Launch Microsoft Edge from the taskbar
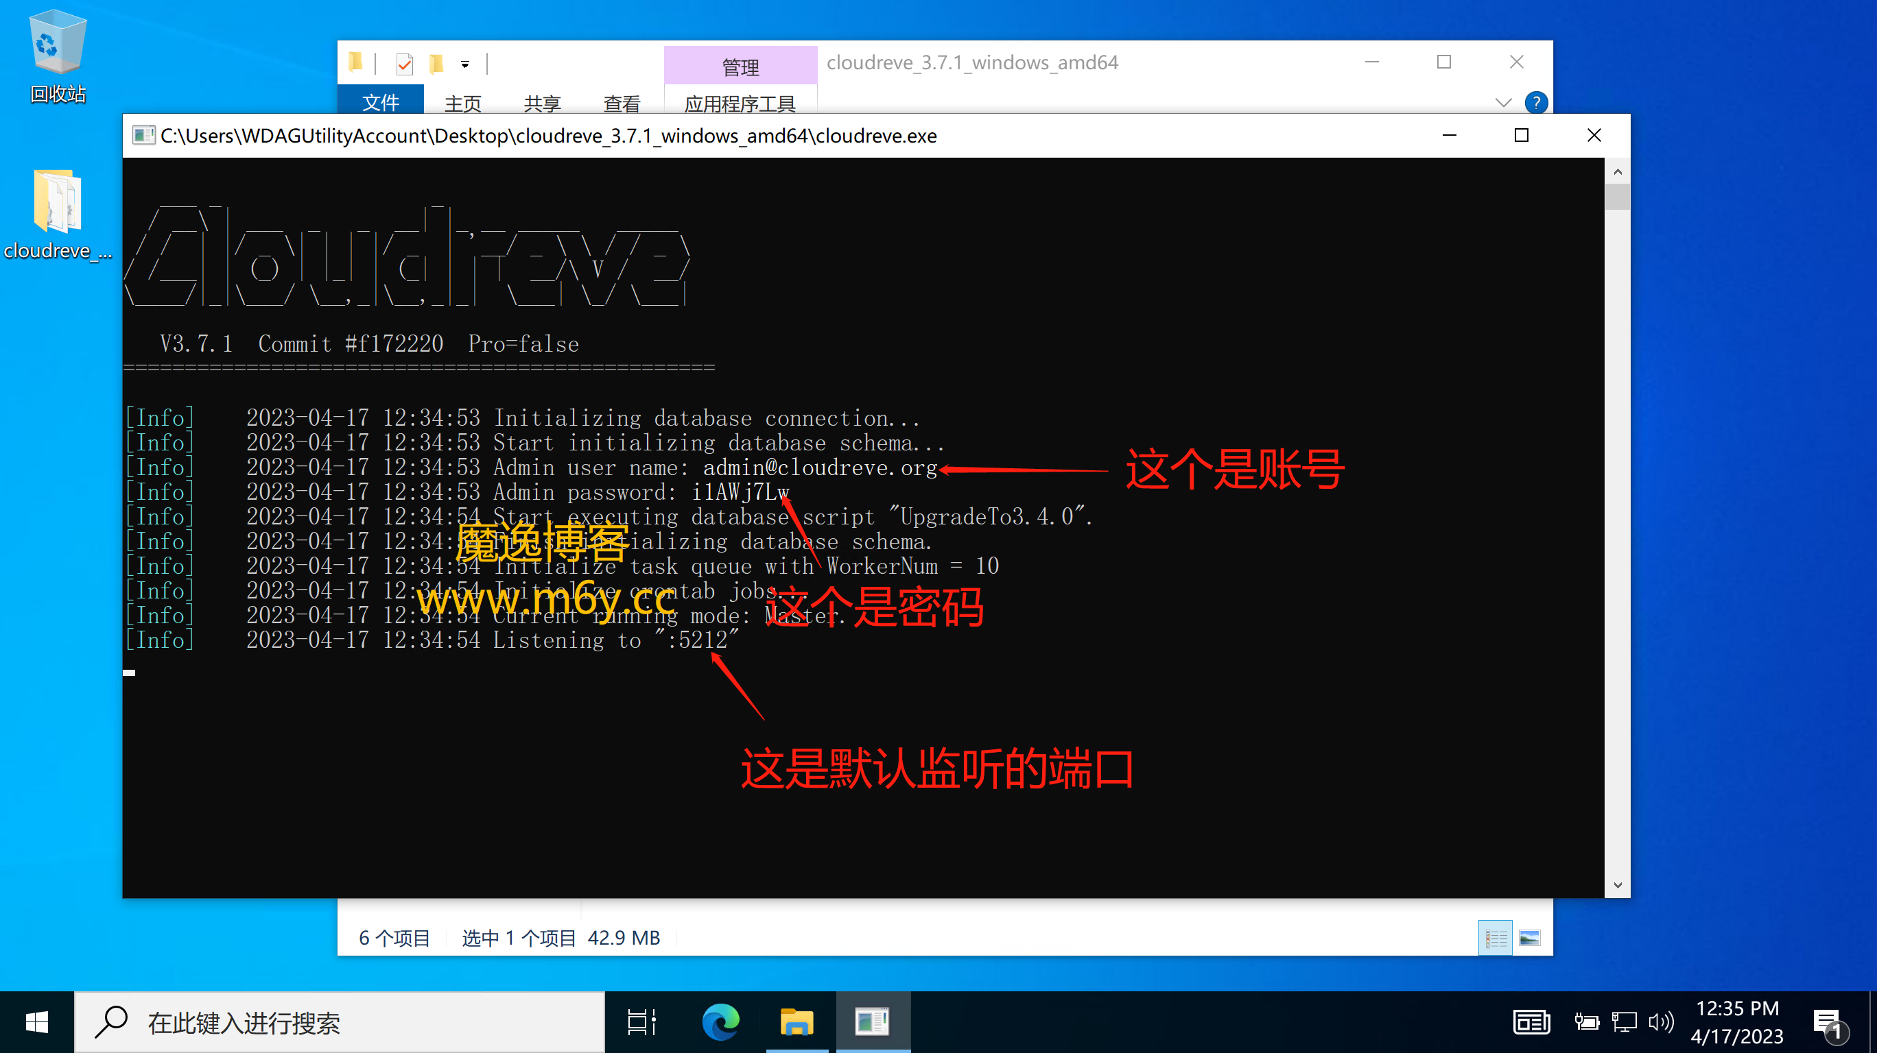This screenshot has width=1877, height=1053. 720,1022
